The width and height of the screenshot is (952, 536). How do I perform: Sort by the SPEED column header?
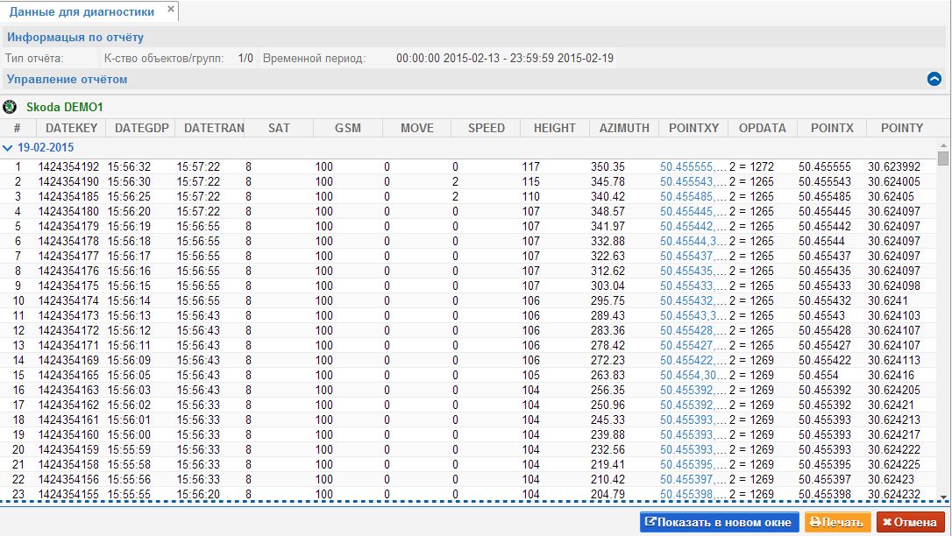(486, 128)
